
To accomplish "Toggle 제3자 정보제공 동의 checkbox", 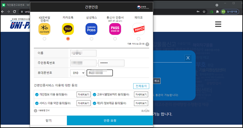I will coord(94,103).
